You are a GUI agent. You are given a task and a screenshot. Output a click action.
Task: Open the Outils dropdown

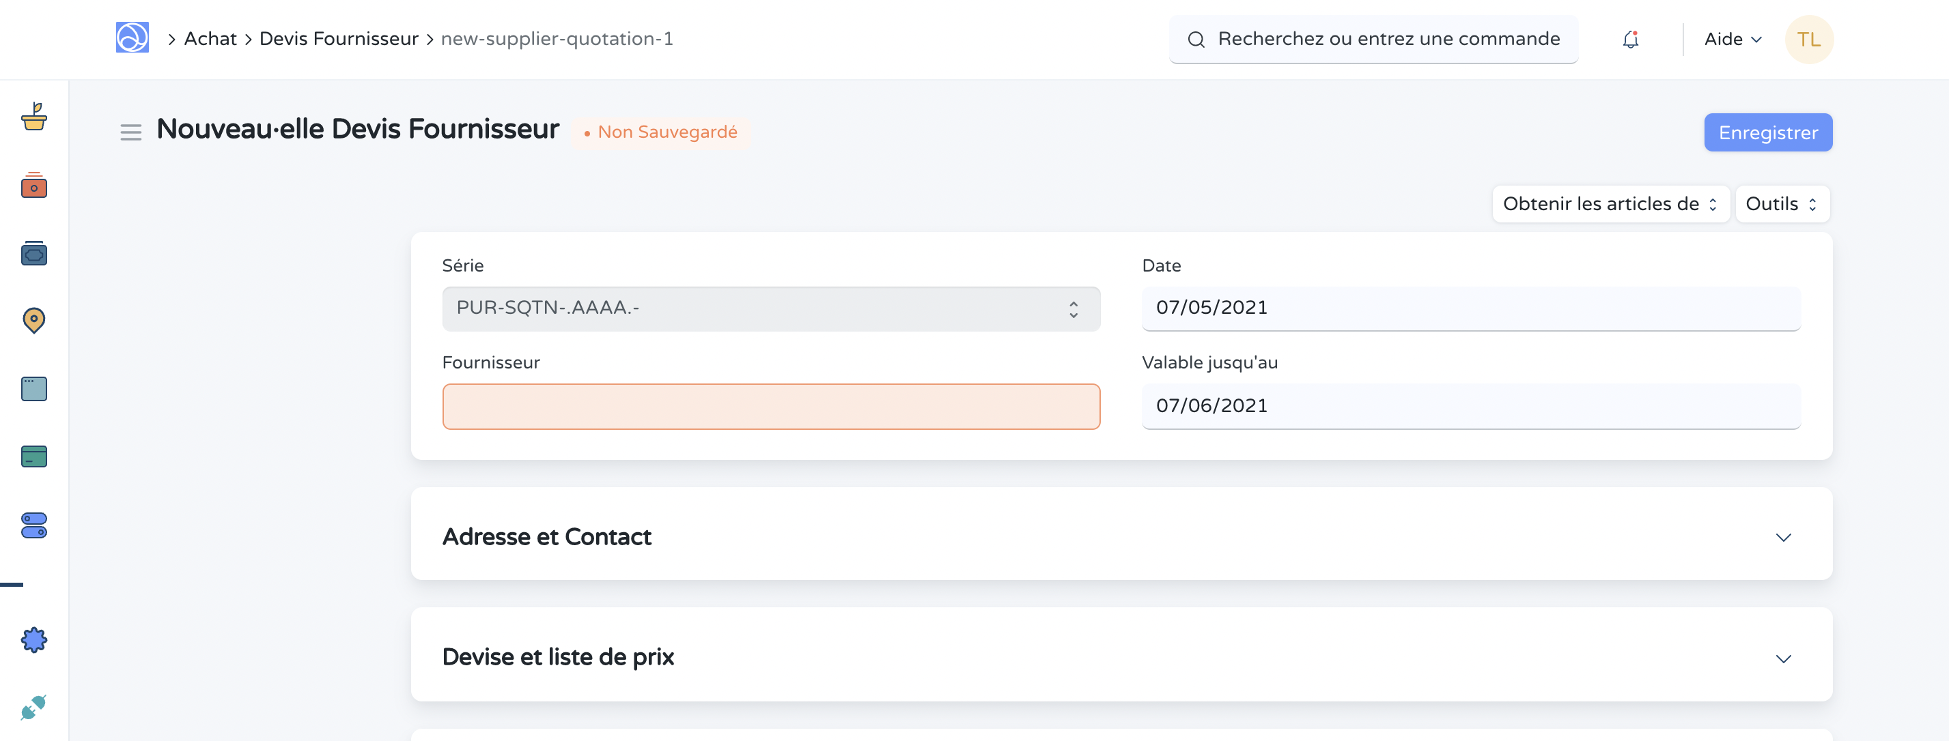click(1782, 204)
